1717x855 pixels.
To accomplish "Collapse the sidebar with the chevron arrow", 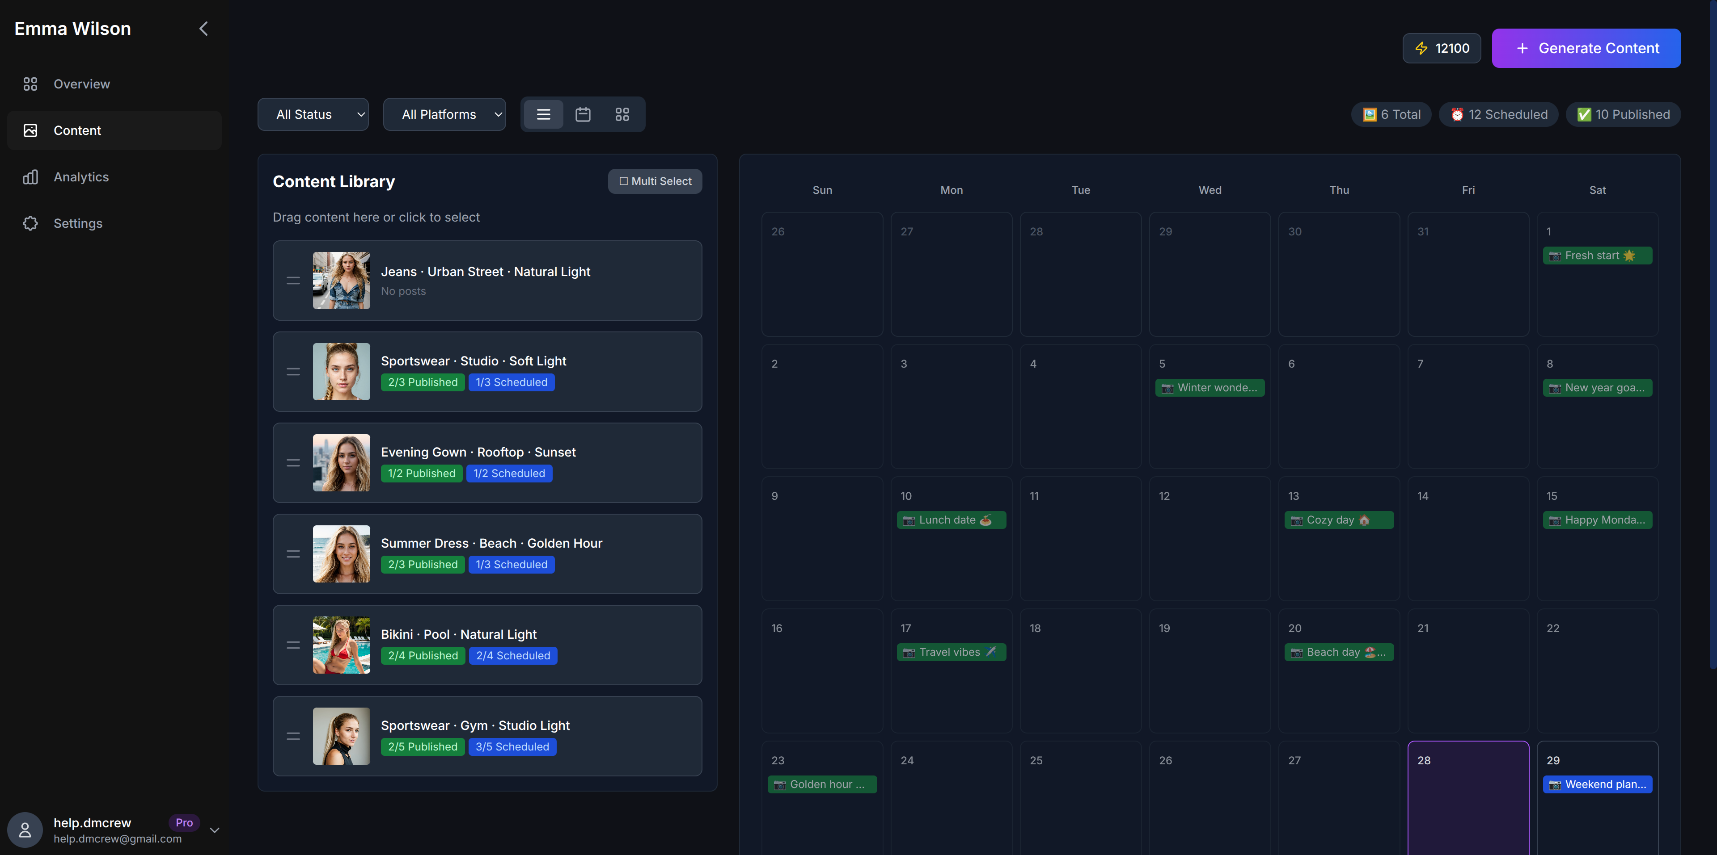I will tap(203, 28).
